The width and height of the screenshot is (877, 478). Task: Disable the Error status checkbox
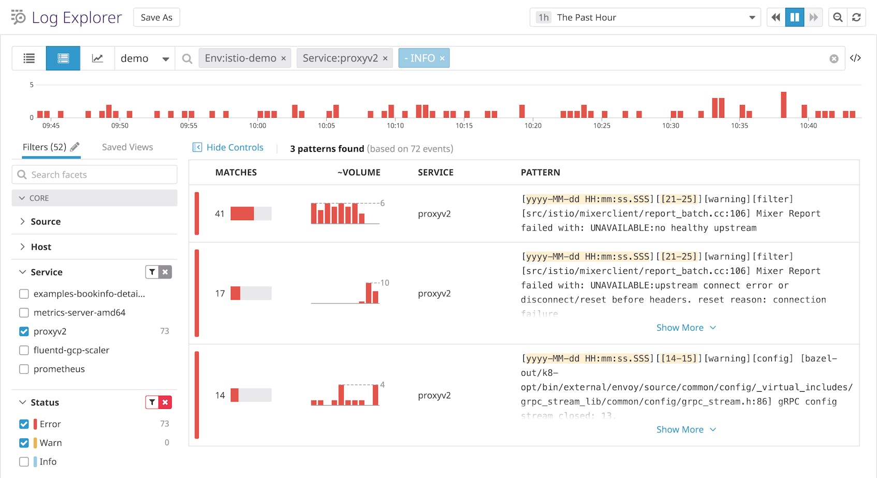click(24, 424)
